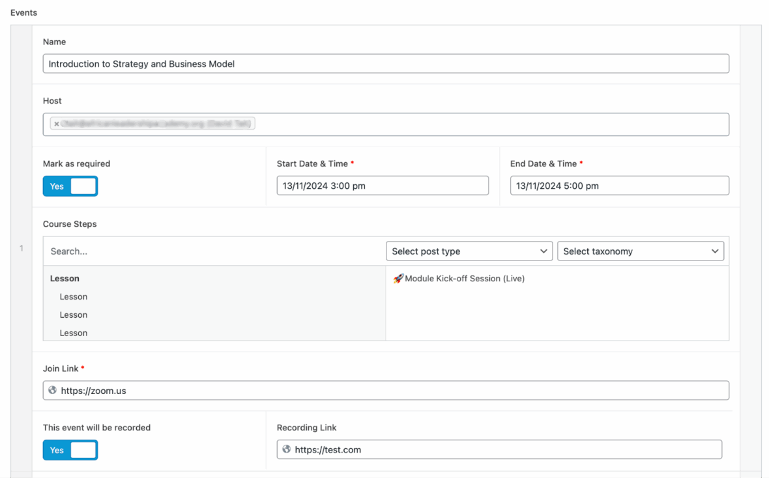Open the Select post type chevron
Screen dimensions: 769x478
coord(544,251)
